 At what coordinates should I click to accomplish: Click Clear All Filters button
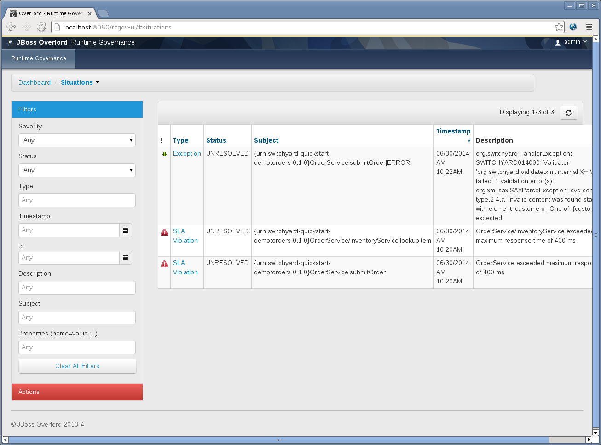(x=77, y=366)
